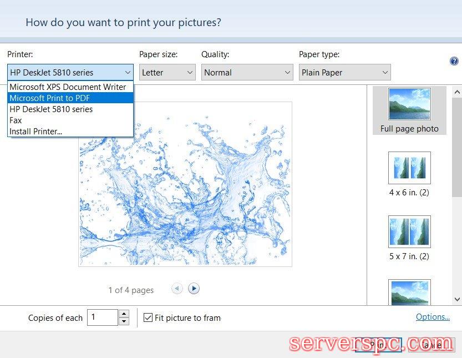Go to the previous page arrow

(177, 288)
